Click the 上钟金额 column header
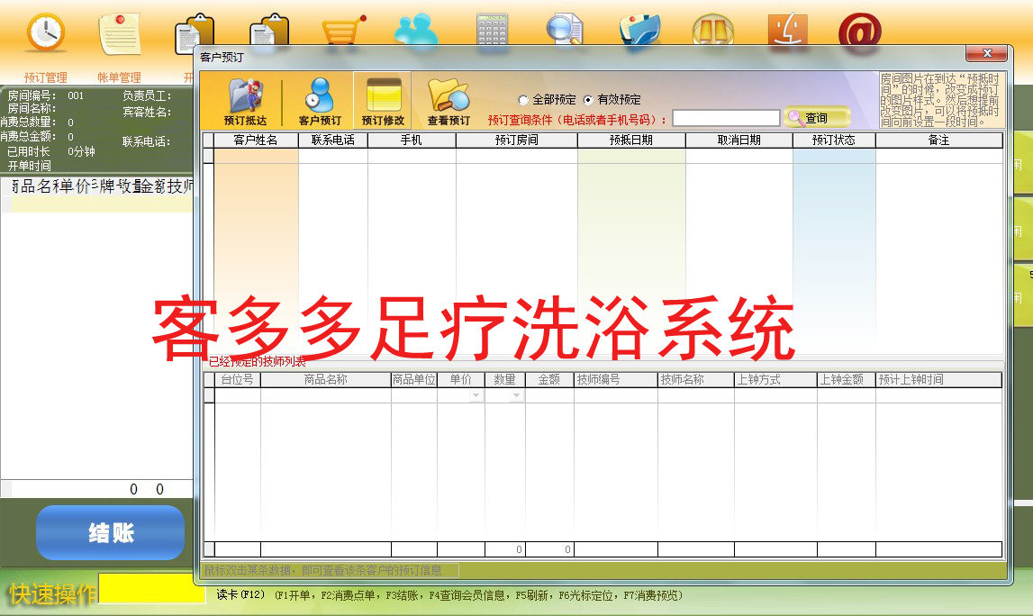 [846, 379]
